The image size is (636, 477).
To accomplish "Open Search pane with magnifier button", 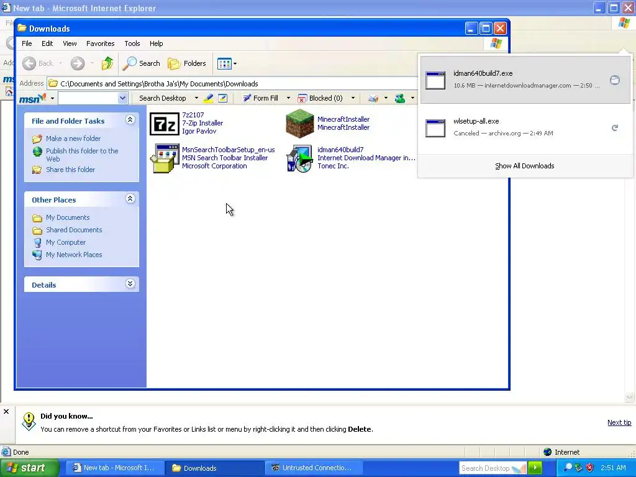I will coord(142,63).
